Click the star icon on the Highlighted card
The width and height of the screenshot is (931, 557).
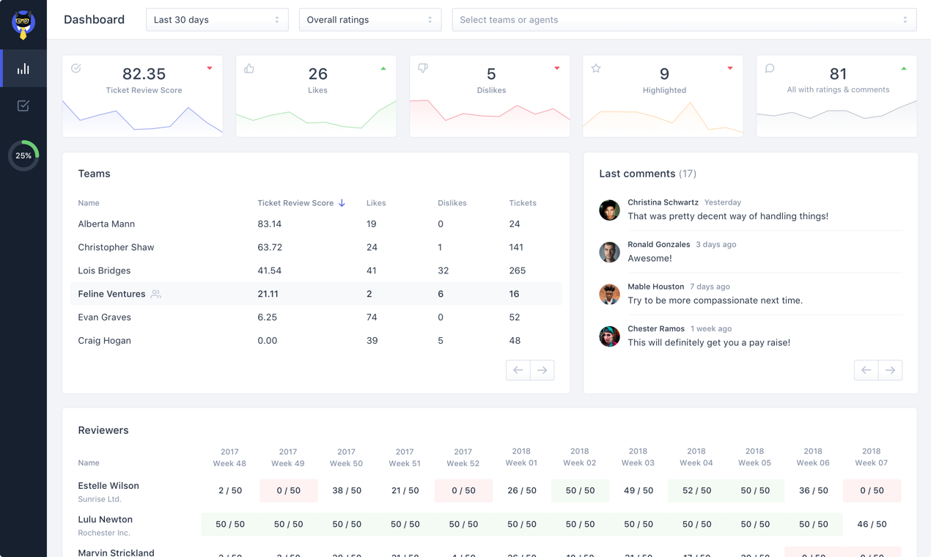(x=596, y=68)
